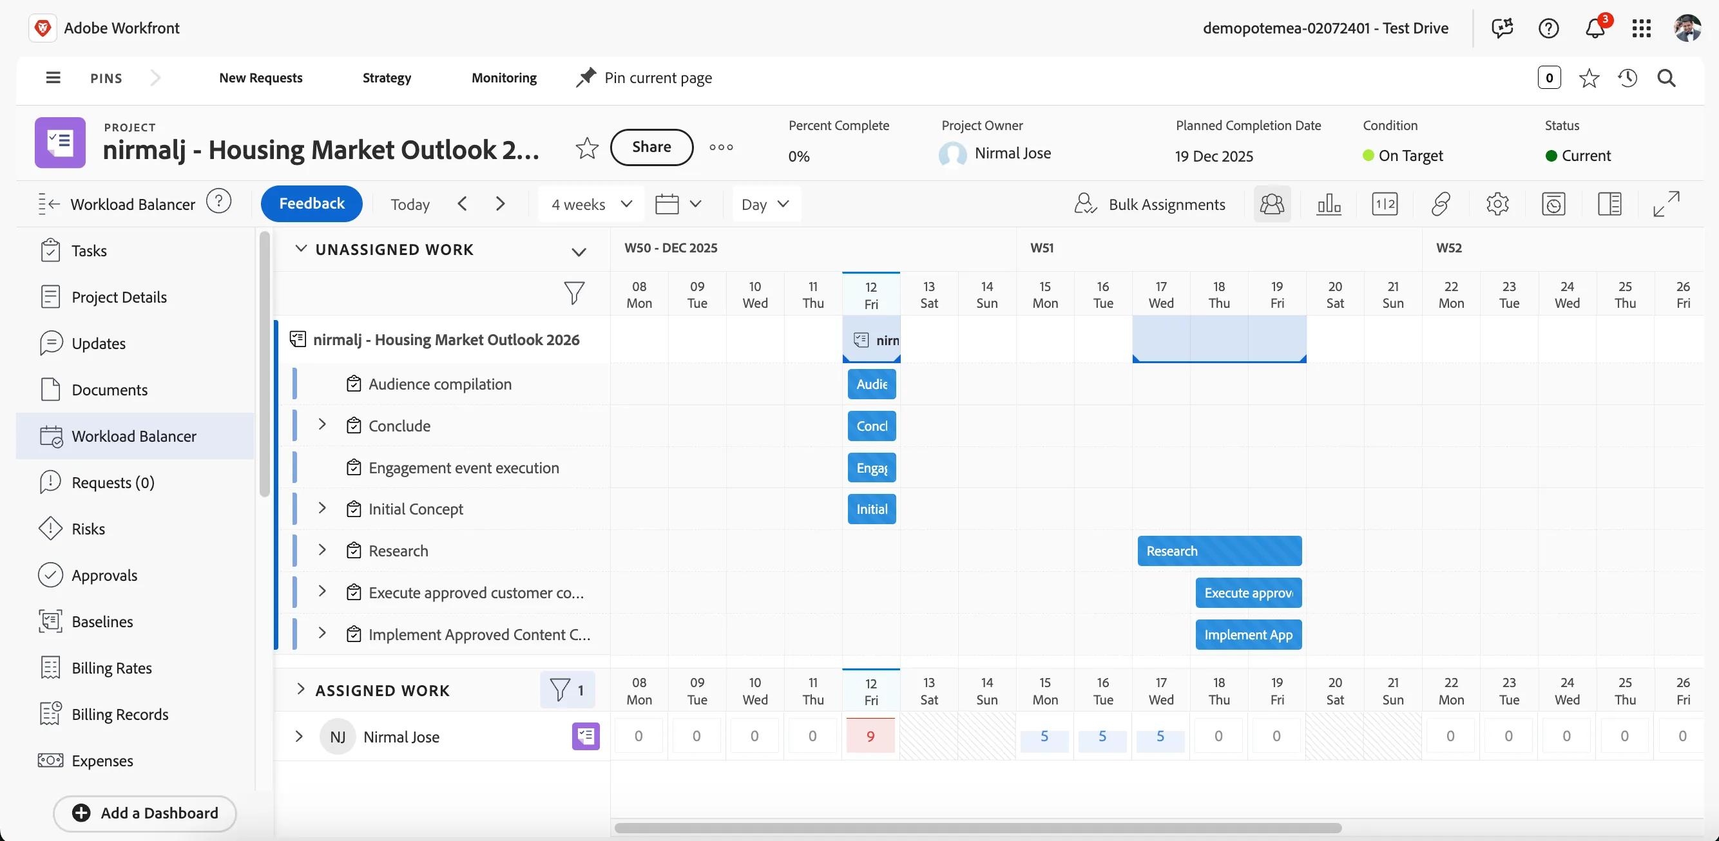Expand the Initial Concept task
Screen dimensions: 1719x841
tap(322, 507)
